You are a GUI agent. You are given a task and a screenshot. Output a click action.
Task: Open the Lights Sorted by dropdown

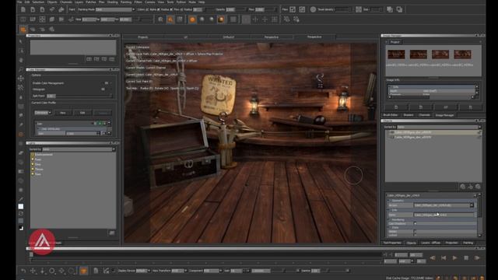[x=79, y=149]
